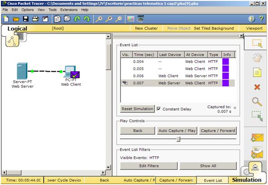Open the Extensions menu
Viewport: 268px width, 185px height.
tap(69, 10)
